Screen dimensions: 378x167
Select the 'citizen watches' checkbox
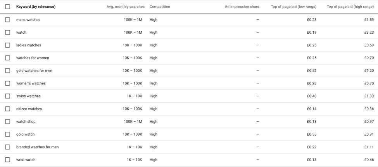point(7,109)
